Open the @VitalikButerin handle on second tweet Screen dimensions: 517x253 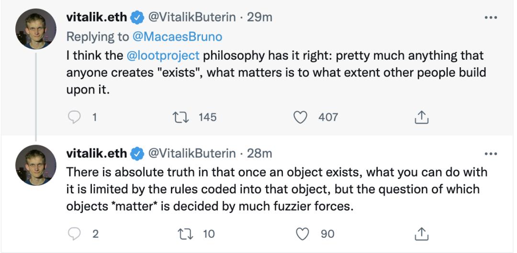coord(192,154)
